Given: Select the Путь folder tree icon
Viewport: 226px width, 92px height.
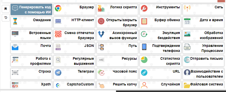Looking at the screenshot, I should [101, 47].
